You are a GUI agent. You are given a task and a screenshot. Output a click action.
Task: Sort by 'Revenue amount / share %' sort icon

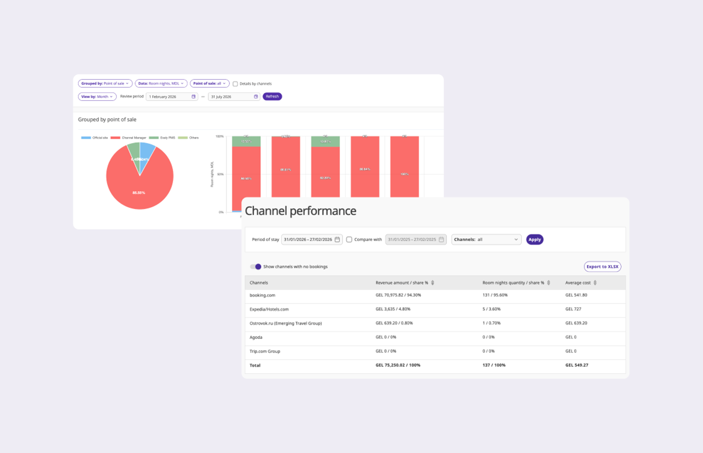(433, 283)
